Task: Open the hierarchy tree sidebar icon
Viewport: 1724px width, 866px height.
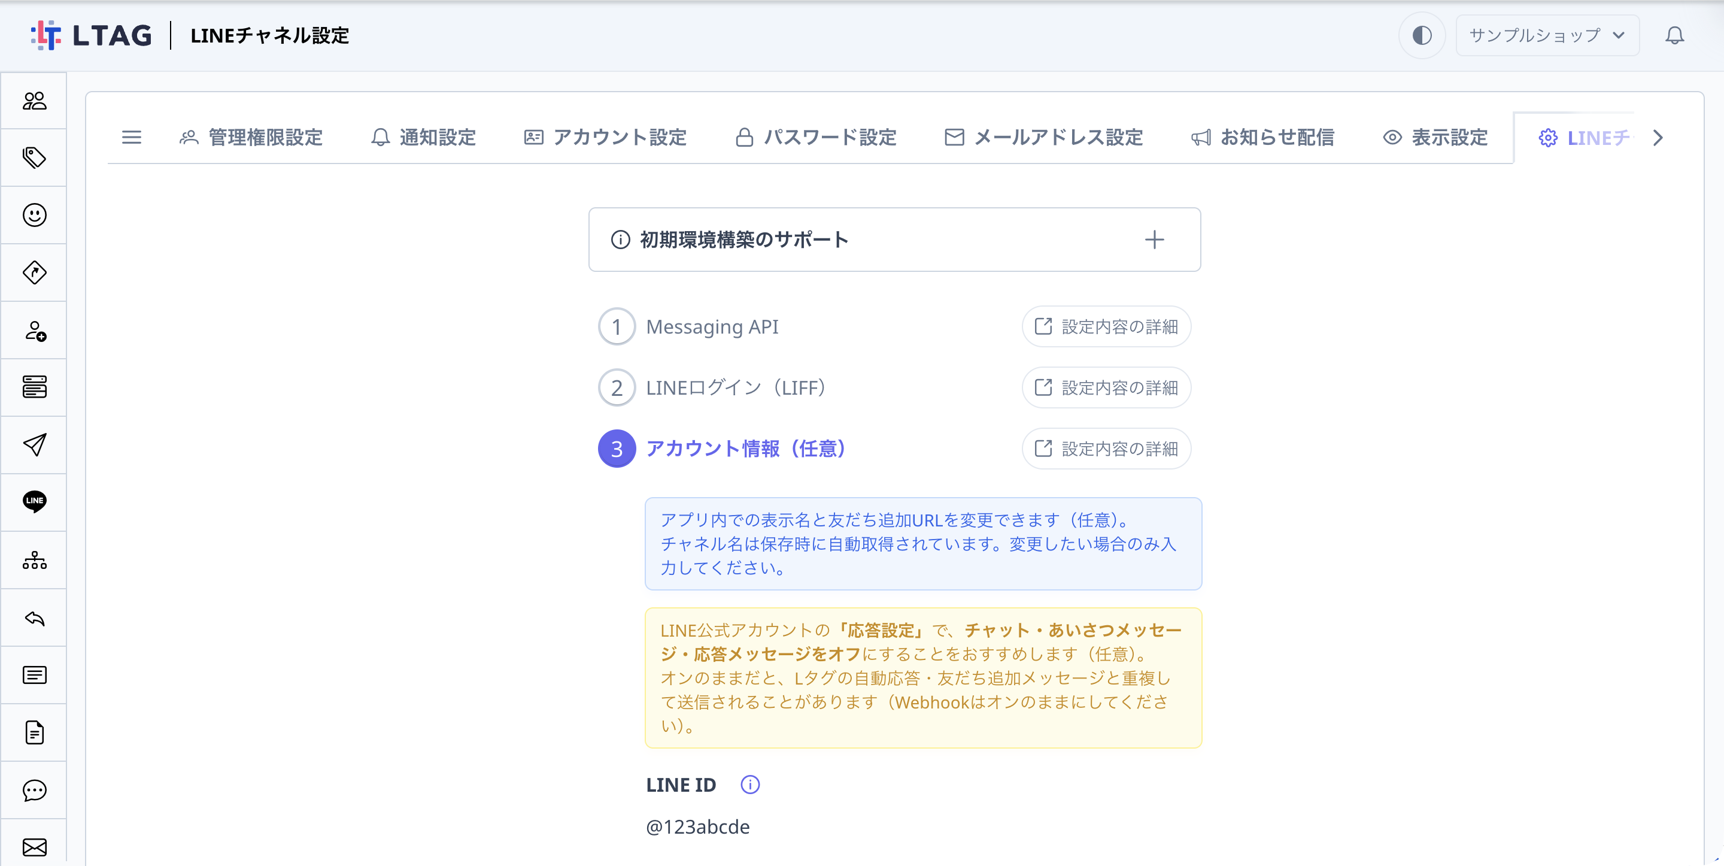Action: tap(34, 560)
